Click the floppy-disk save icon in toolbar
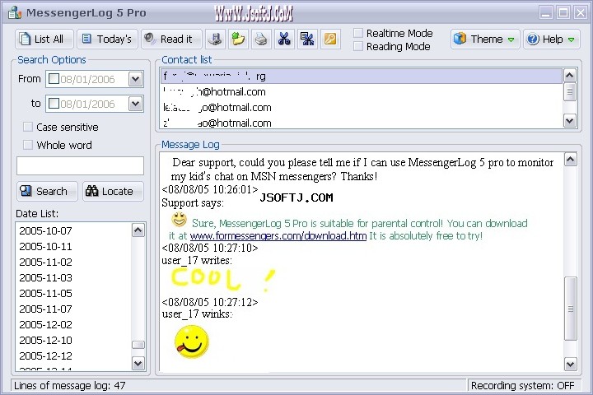This screenshot has height=395, width=593. tap(215, 39)
